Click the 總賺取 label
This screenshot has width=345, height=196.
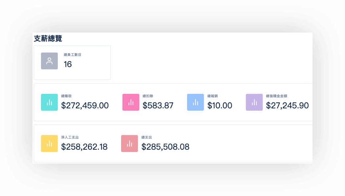[x=66, y=96]
